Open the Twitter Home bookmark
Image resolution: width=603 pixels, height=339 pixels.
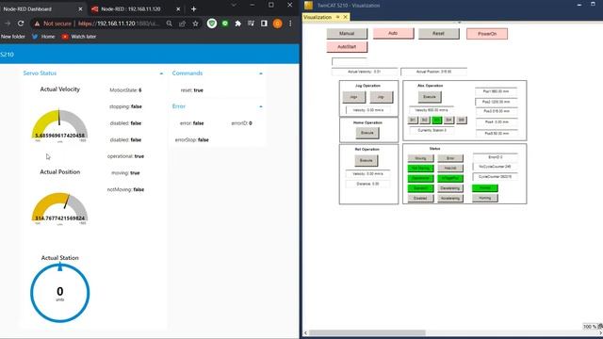43,37
